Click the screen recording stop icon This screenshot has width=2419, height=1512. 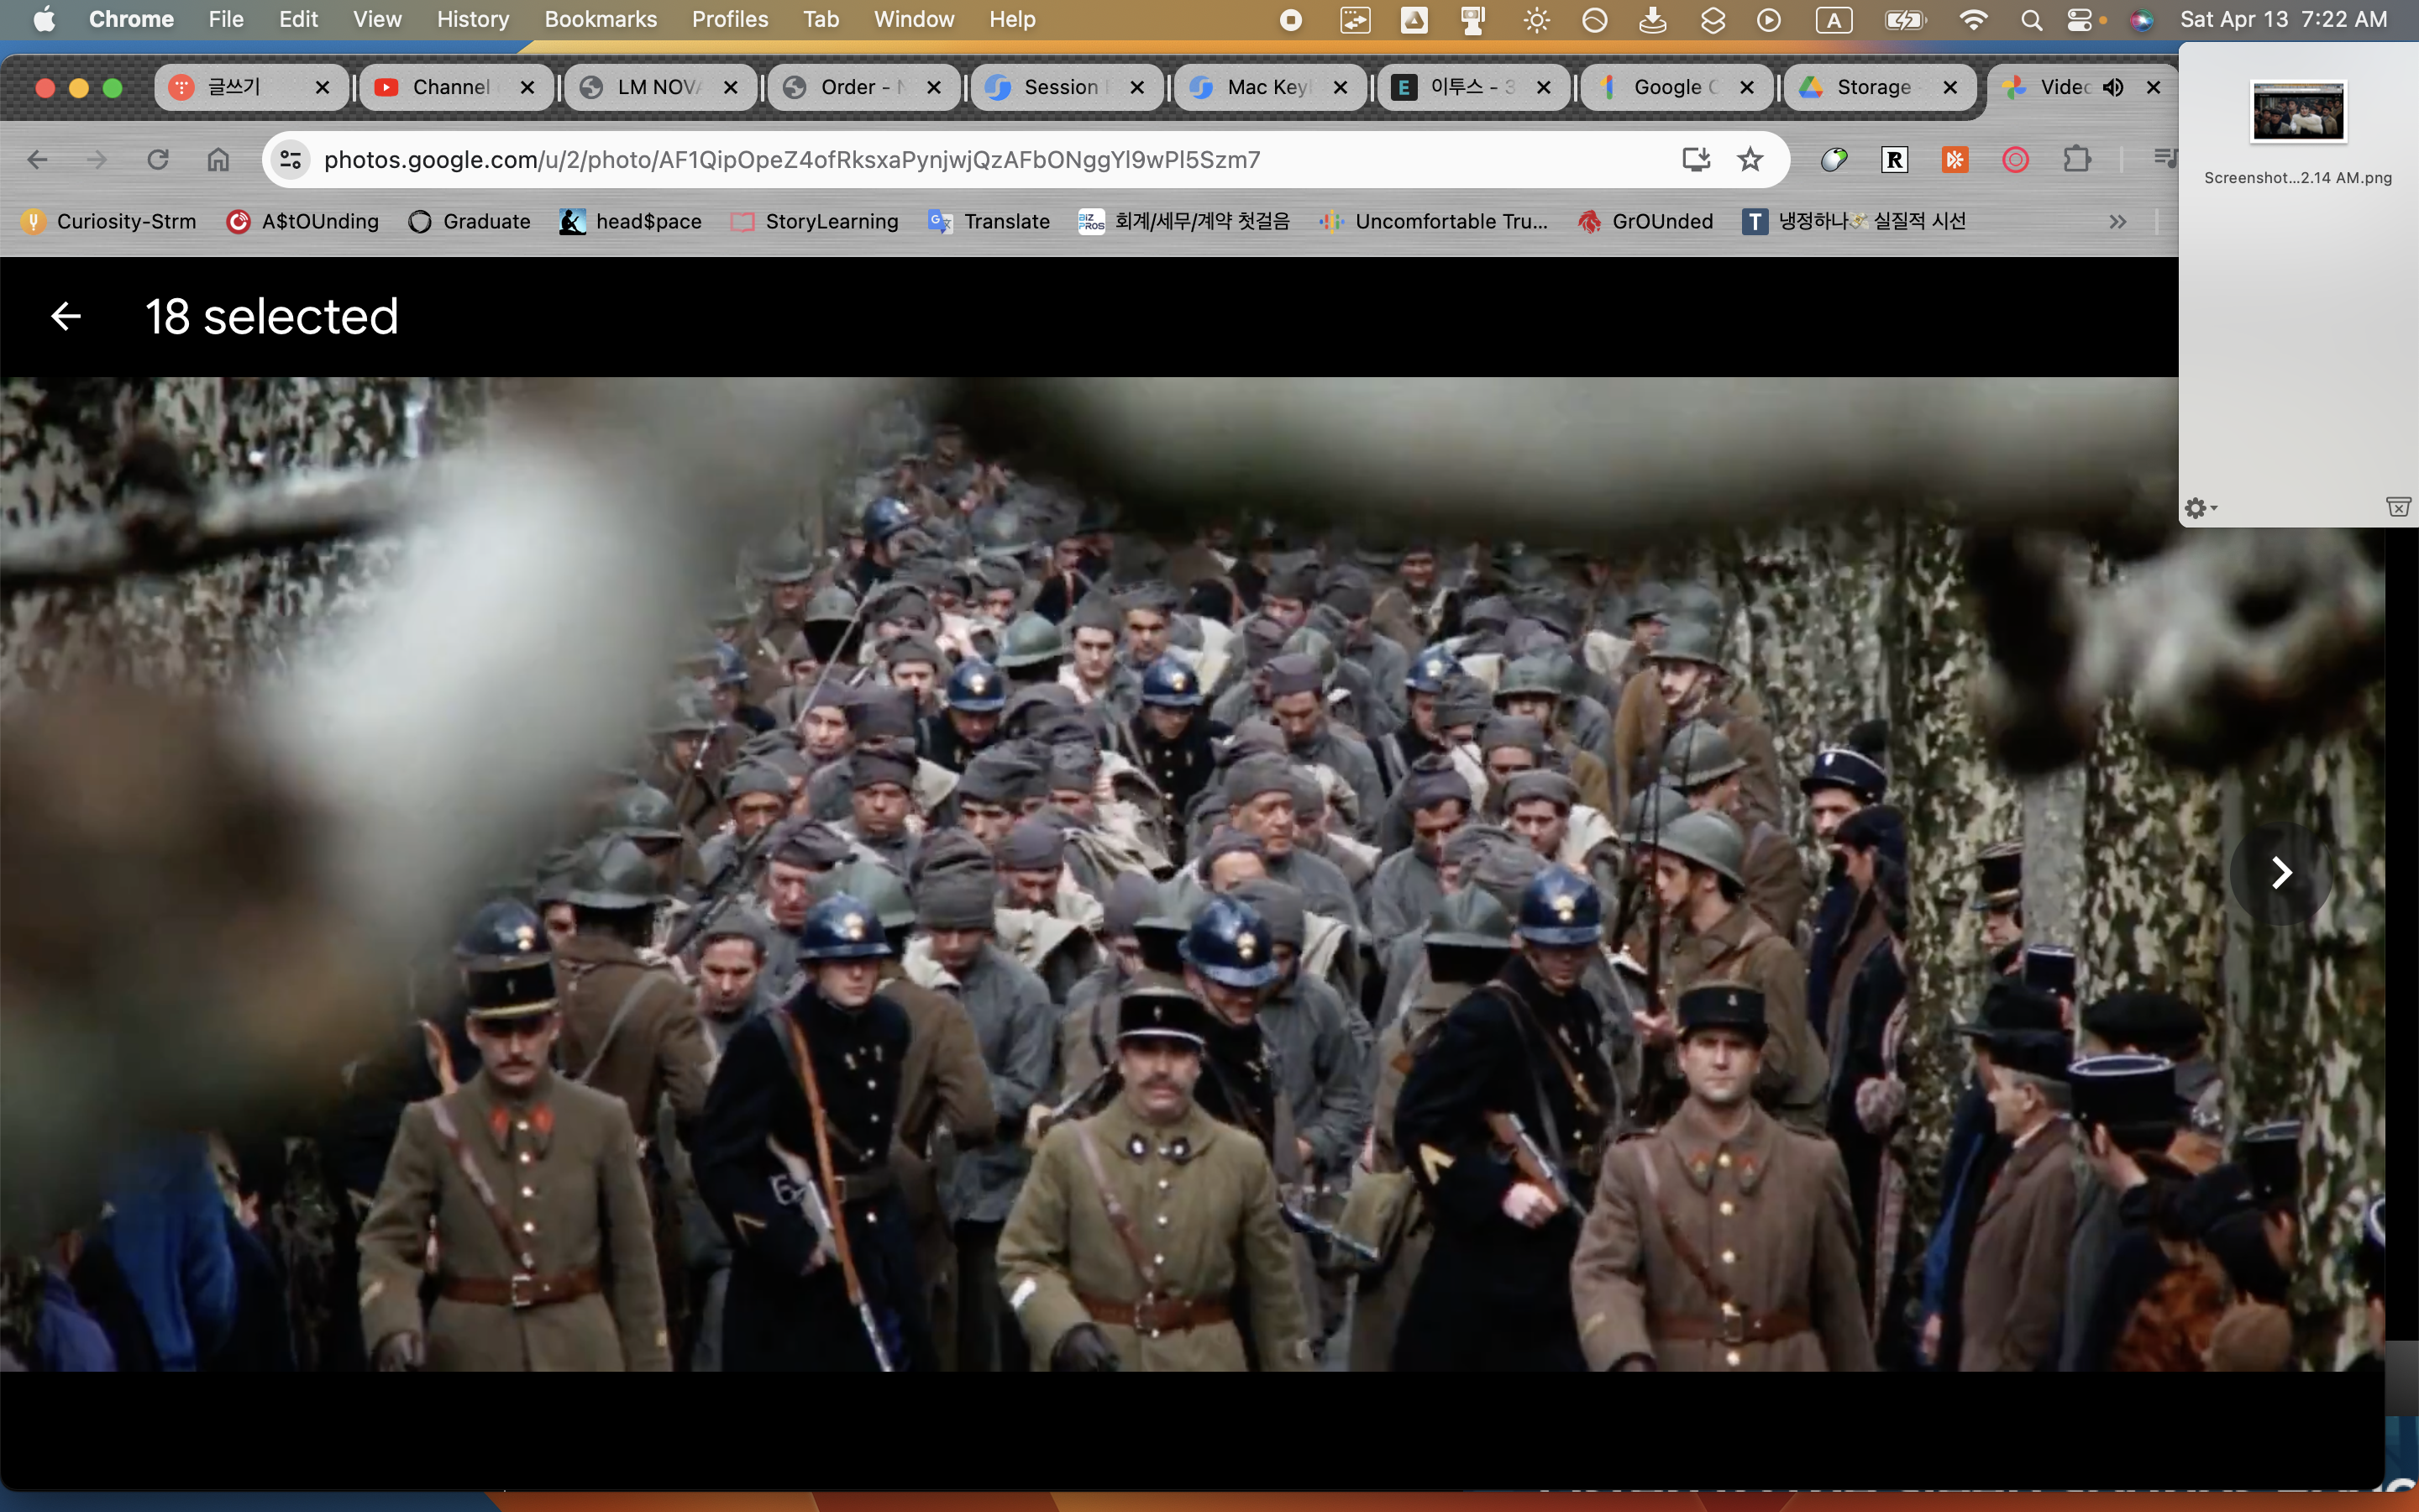point(1290,20)
